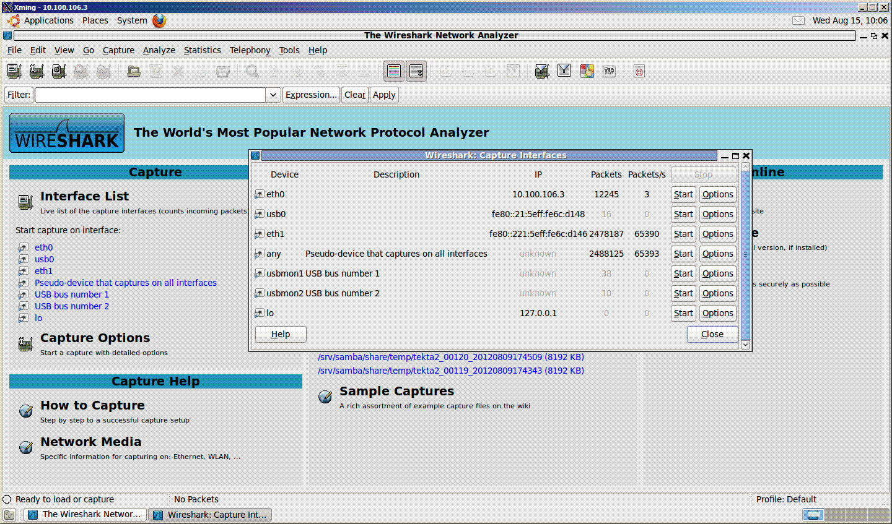Click the Expression... button

pyautogui.click(x=311, y=95)
